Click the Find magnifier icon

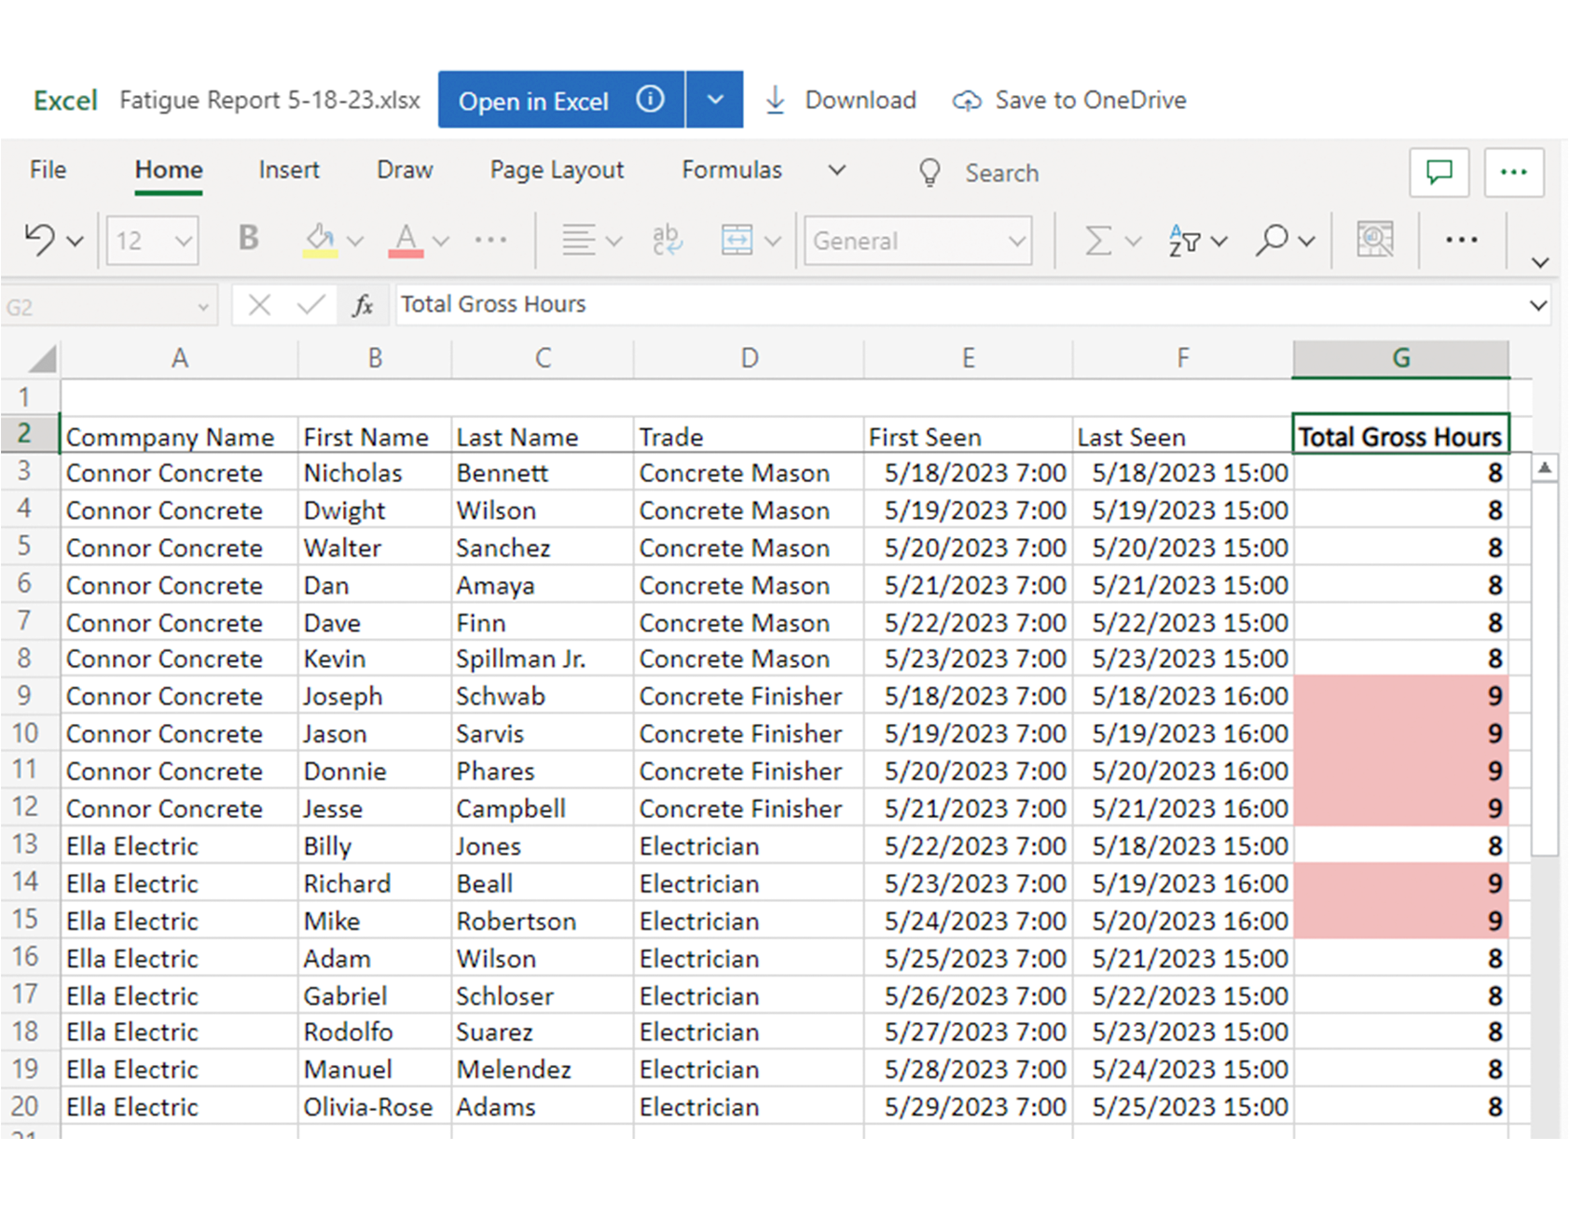1272,241
